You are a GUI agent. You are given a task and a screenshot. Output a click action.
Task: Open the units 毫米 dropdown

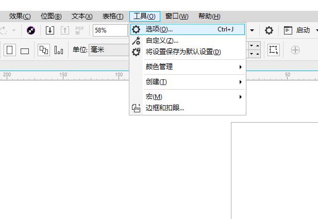click(108, 50)
